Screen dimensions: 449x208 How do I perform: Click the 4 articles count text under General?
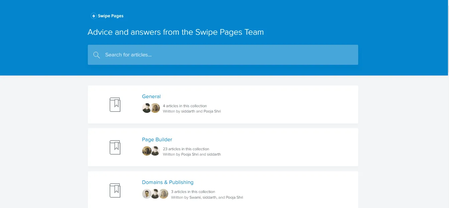tap(185, 106)
